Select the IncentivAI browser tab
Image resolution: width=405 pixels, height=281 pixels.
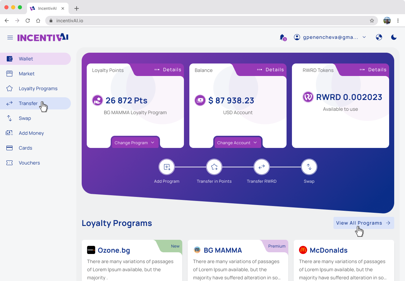[47, 8]
